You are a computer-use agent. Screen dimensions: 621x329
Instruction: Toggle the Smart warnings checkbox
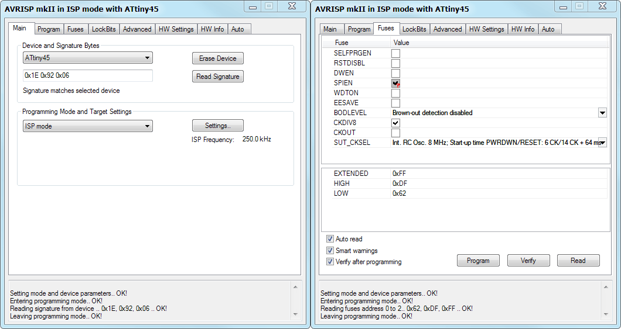[x=330, y=251]
